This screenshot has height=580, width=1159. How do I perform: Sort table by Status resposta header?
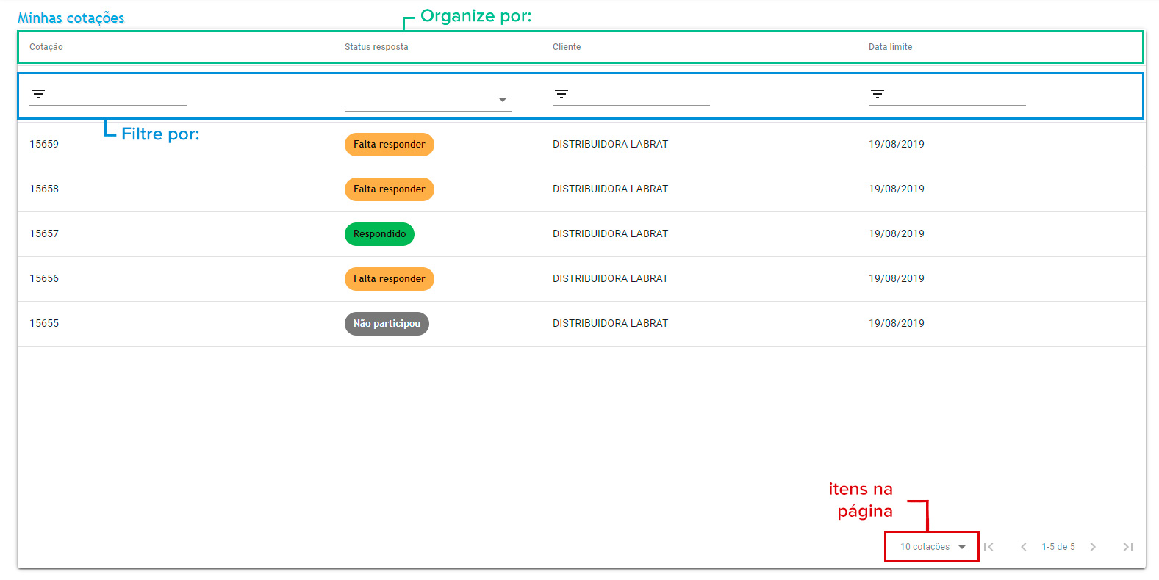tap(376, 47)
